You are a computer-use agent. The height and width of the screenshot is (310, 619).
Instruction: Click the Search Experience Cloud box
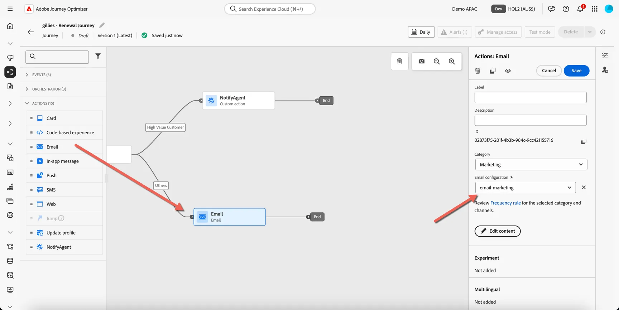point(270,9)
